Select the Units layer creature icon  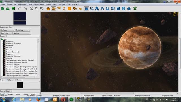coord(53,8)
